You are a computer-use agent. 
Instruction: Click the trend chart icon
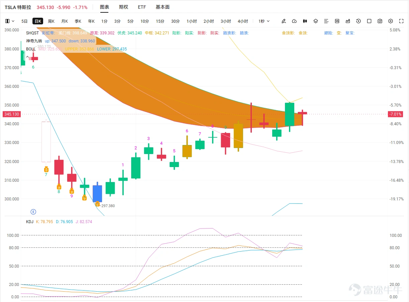point(348,21)
